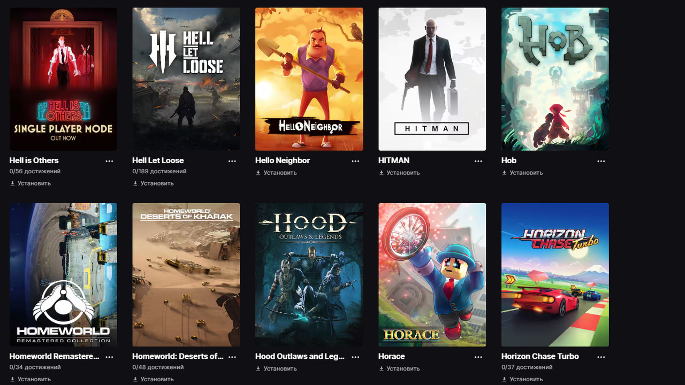The image size is (685, 385).
Task: Open the Horizon Chase Turbo cover thumbnail
Action: click(555, 275)
